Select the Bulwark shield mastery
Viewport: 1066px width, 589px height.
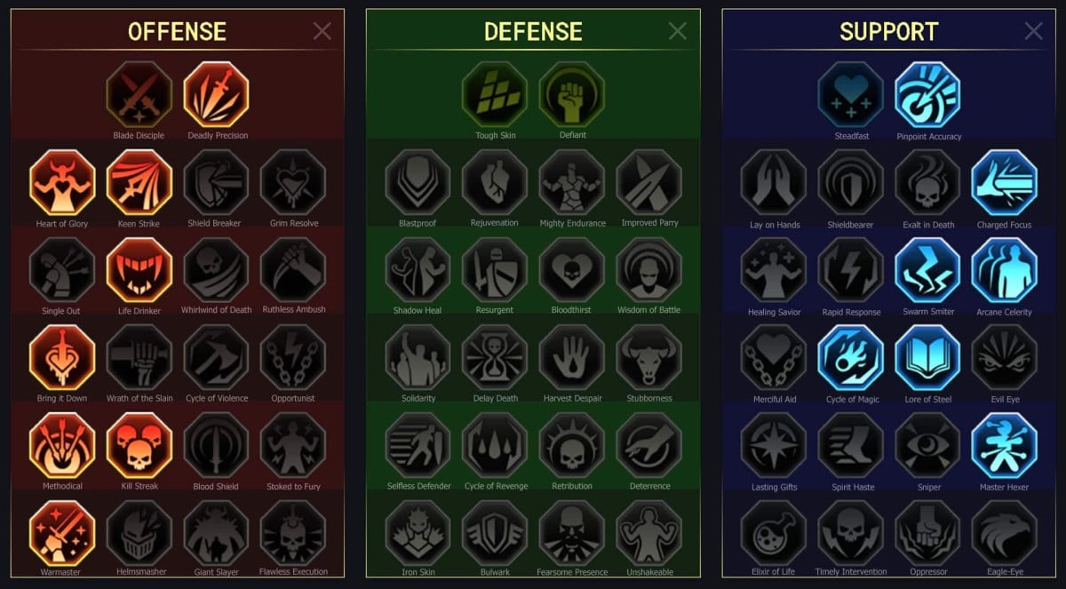tap(495, 533)
